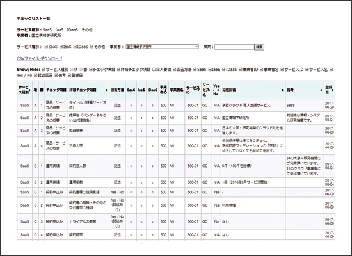The width and height of the screenshot is (352, 256).
Task: Toggle the IaaS column Show/Hide checkbox
Action: coord(210,70)
